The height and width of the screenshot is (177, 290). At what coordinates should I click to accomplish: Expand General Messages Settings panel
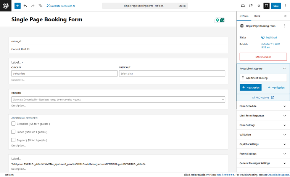[x=263, y=163]
